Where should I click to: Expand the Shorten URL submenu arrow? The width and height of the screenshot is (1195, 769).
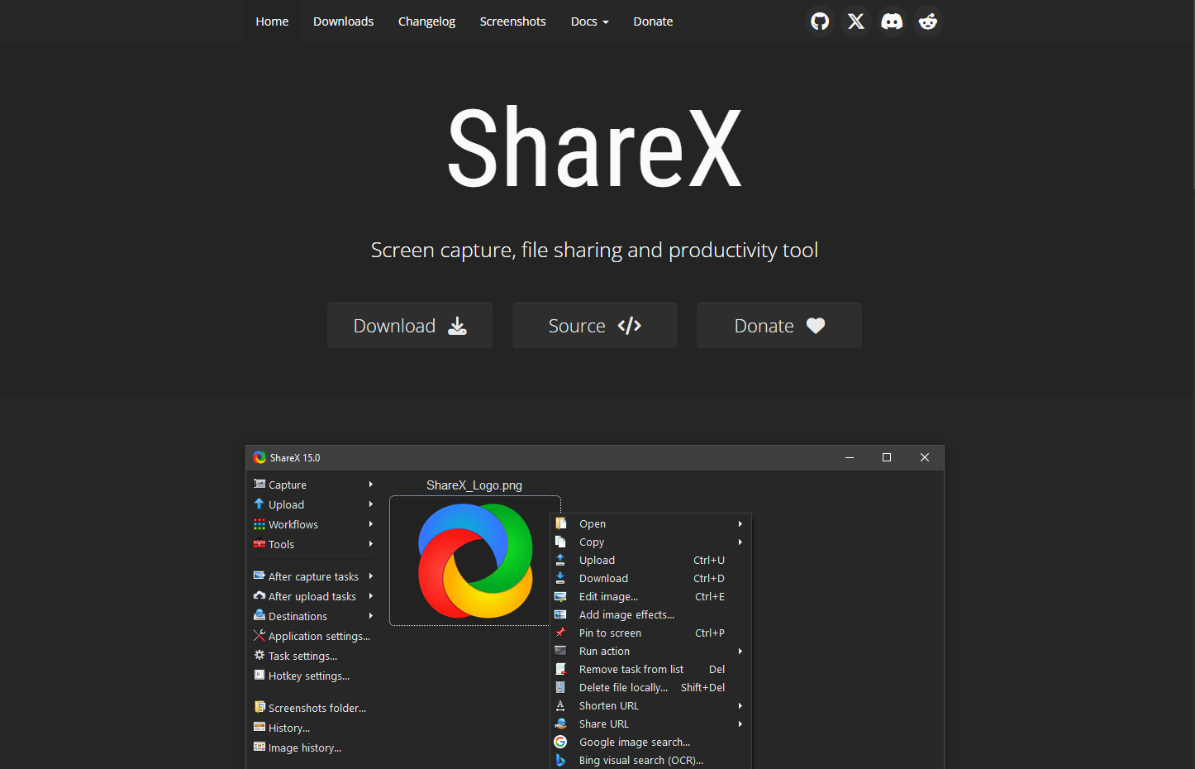click(x=740, y=706)
